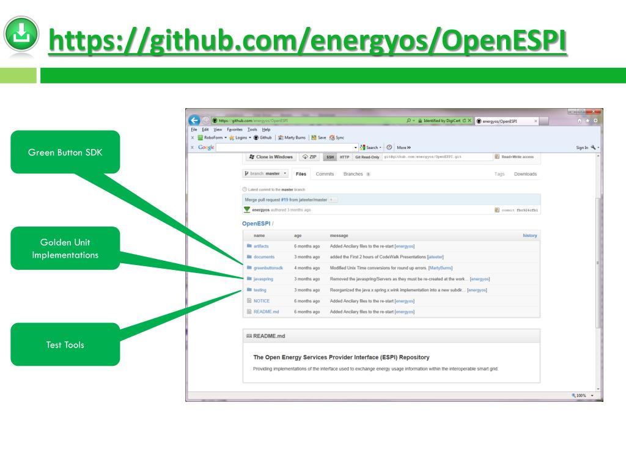Open the testing folder
The height and width of the screenshot is (469, 626).
(260, 290)
